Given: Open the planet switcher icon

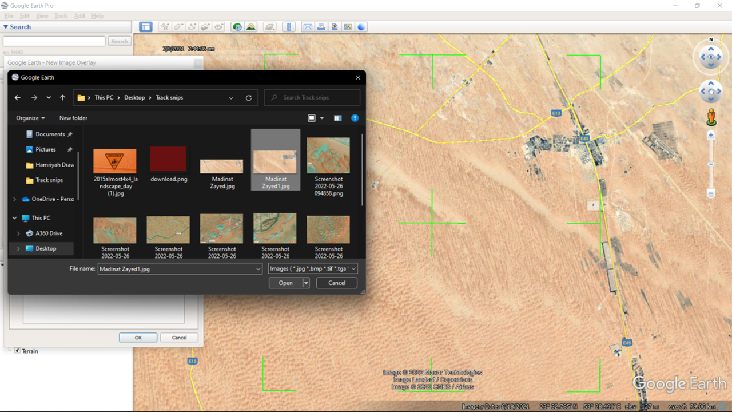Looking at the screenshot, I should point(270,27).
